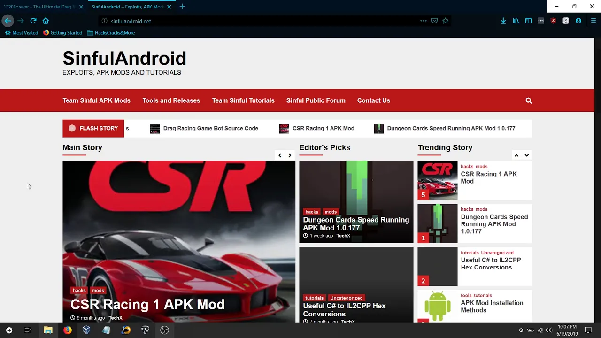
Task: Click the uBlock Origin shield icon
Action: point(553,21)
